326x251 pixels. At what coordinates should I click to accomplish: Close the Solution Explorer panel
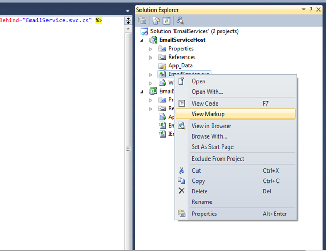(x=318, y=9)
